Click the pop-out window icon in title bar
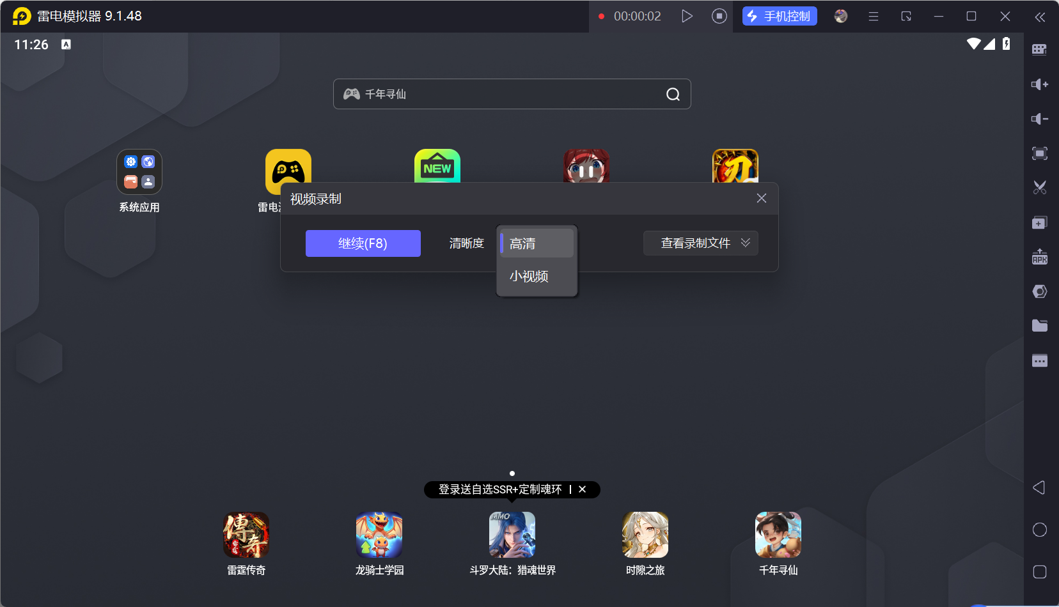Image resolution: width=1059 pixels, height=607 pixels. (x=906, y=17)
